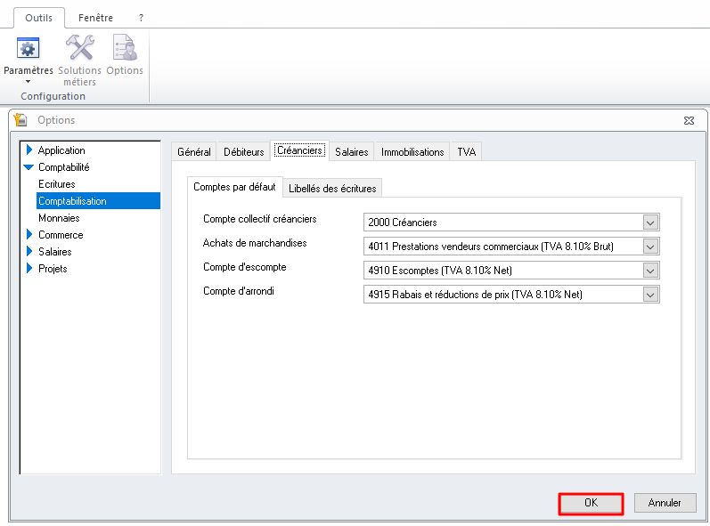Viewport: 710px width, 526px height.
Task: Expand the Salaires tree node
Action: [x=29, y=252]
